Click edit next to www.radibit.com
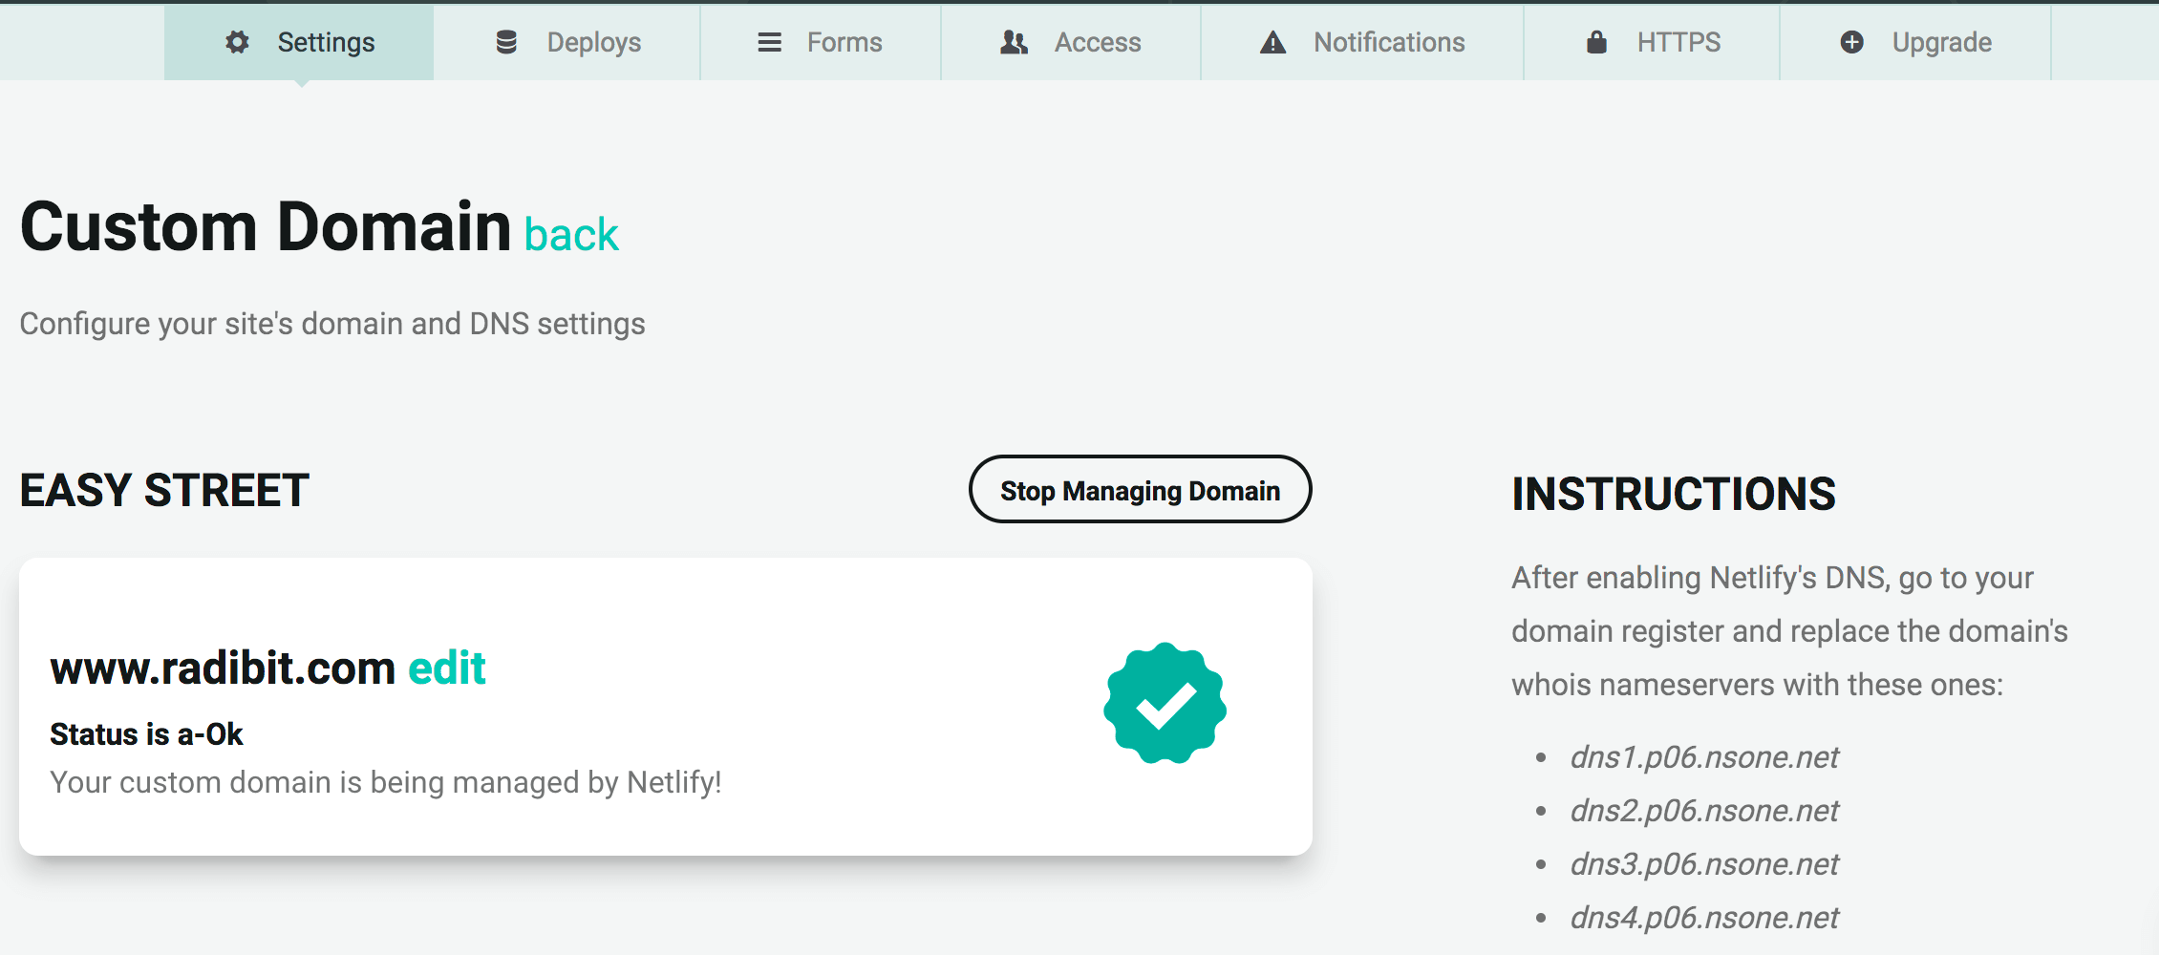 click(x=447, y=668)
